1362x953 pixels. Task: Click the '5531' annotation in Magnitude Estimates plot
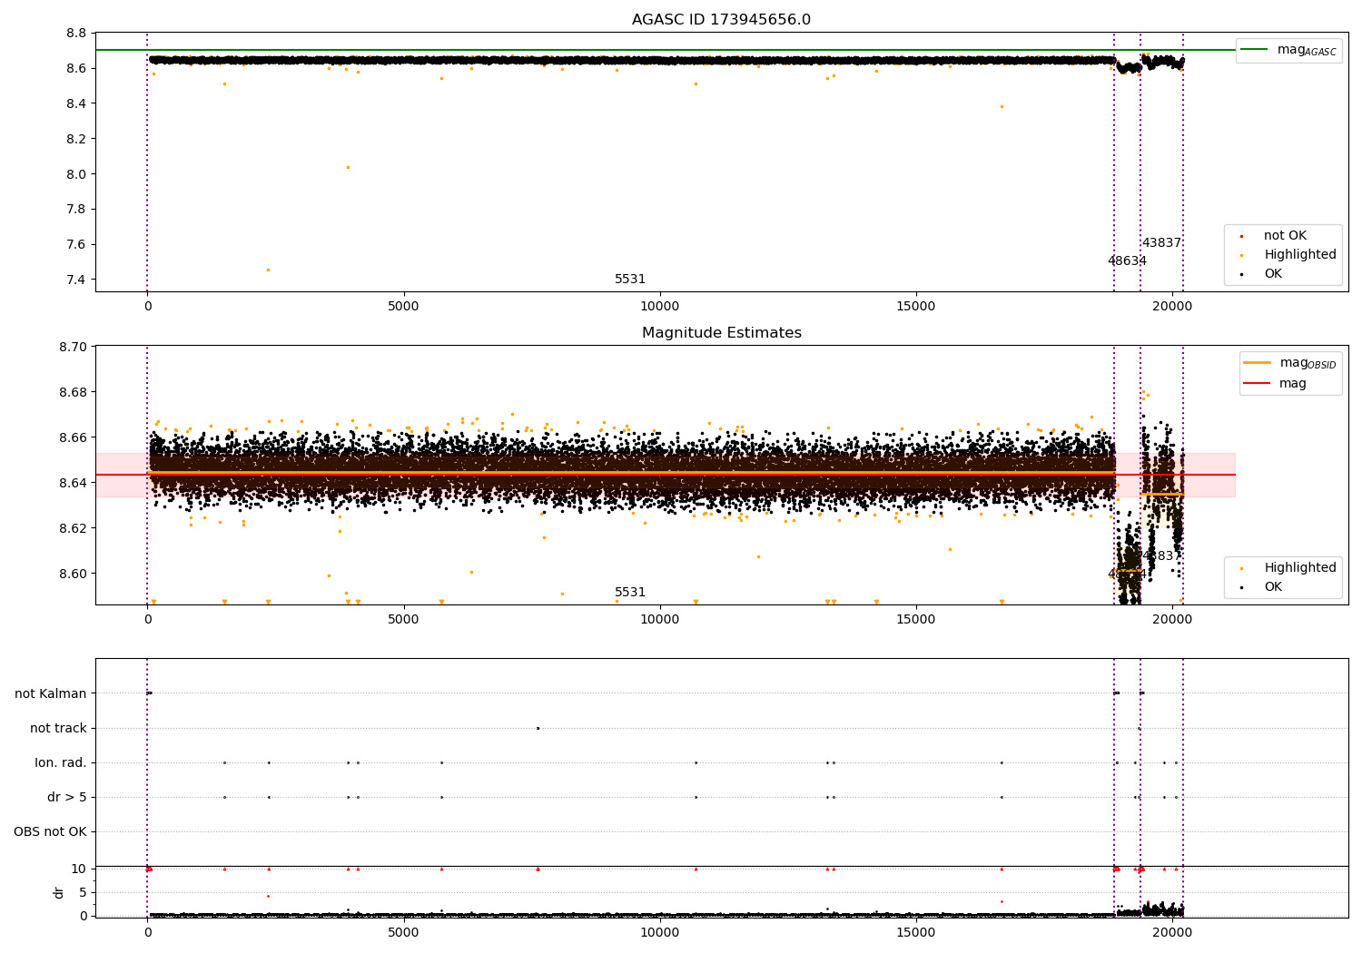[x=630, y=593]
